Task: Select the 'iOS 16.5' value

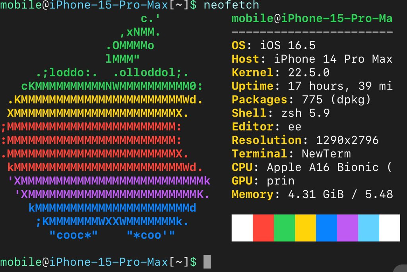Action: (288, 46)
